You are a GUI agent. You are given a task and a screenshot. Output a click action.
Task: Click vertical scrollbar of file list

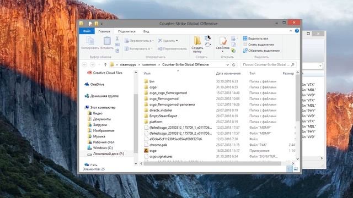[x=297, y=98]
